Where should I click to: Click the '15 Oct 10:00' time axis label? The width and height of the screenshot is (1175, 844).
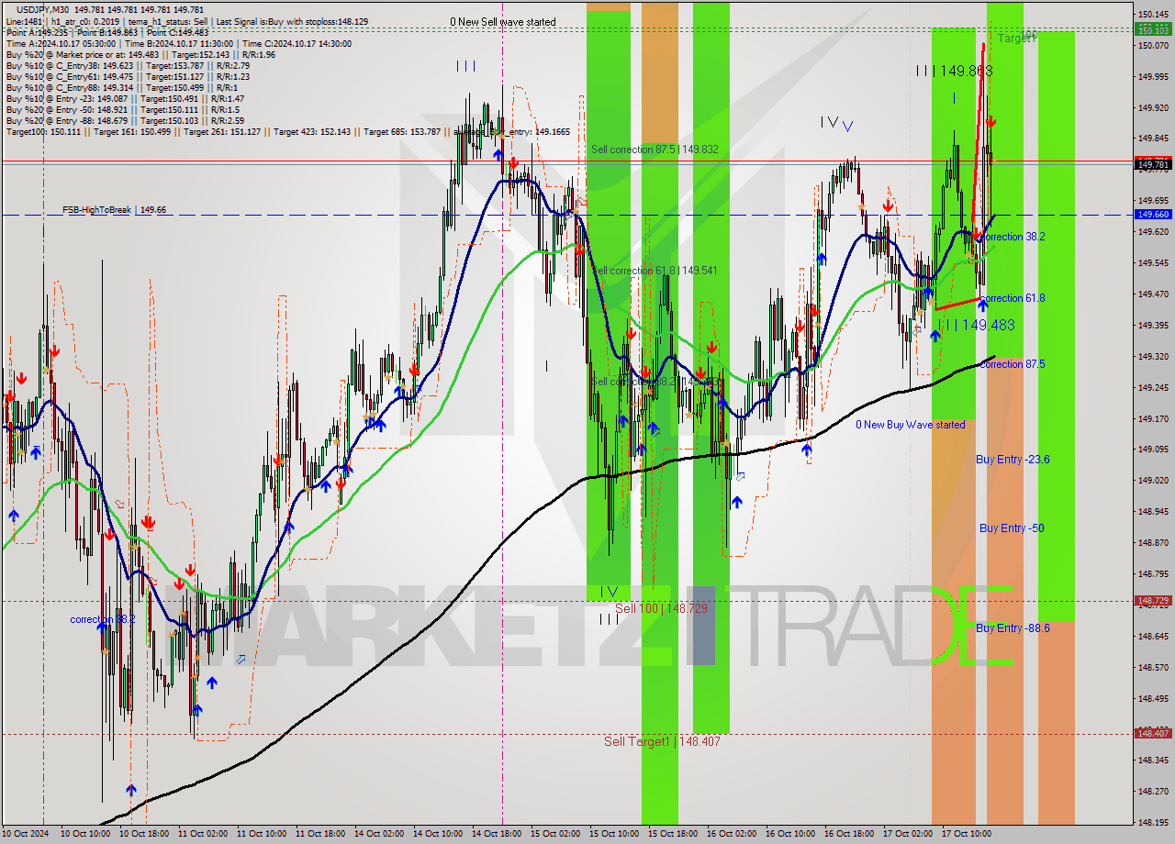pyautogui.click(x=614, y=834)
